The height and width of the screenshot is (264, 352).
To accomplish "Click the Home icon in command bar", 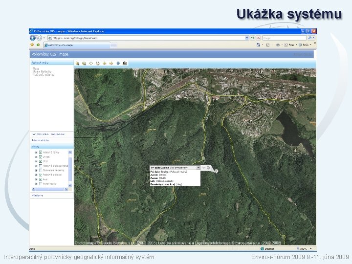I will (259, 45).
